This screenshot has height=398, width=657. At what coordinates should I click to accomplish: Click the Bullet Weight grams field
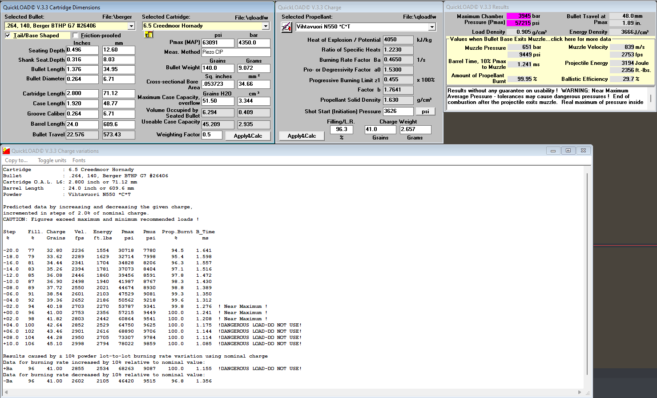coord(254,68)
